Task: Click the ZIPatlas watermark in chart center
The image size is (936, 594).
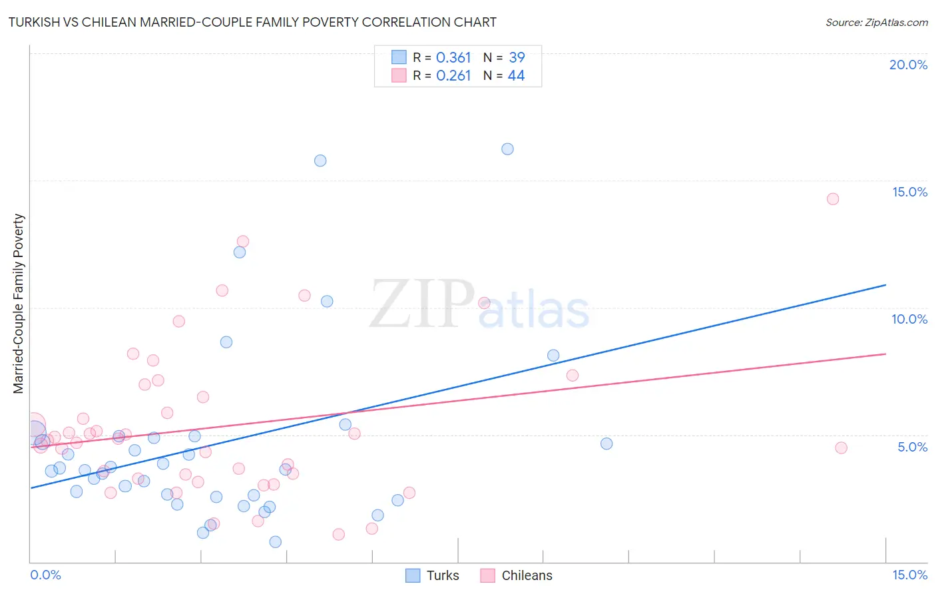Action: 479,304
